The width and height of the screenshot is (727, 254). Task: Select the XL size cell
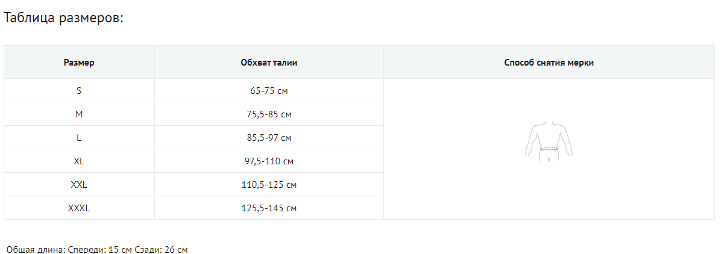pyautogui.click(x=79, y=161)
